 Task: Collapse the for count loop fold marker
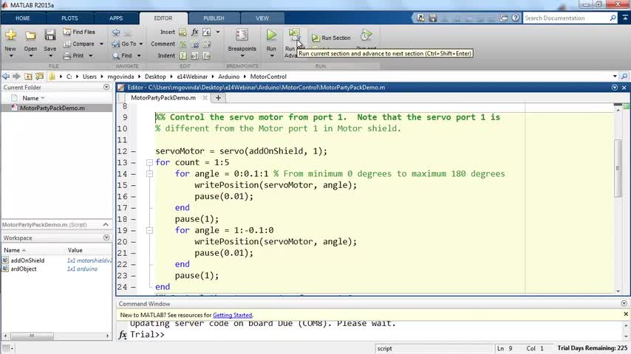[x=149, y=163]
